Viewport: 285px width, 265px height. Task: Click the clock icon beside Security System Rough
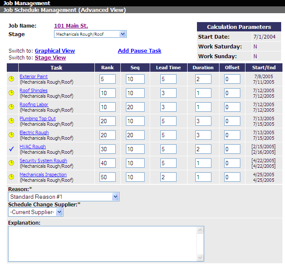pos(11,163)
